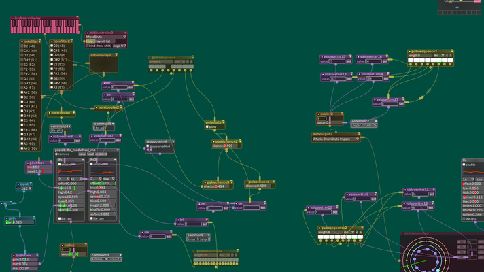Enable the C2 (48) checkbox in notefilter2

[52, 46]
